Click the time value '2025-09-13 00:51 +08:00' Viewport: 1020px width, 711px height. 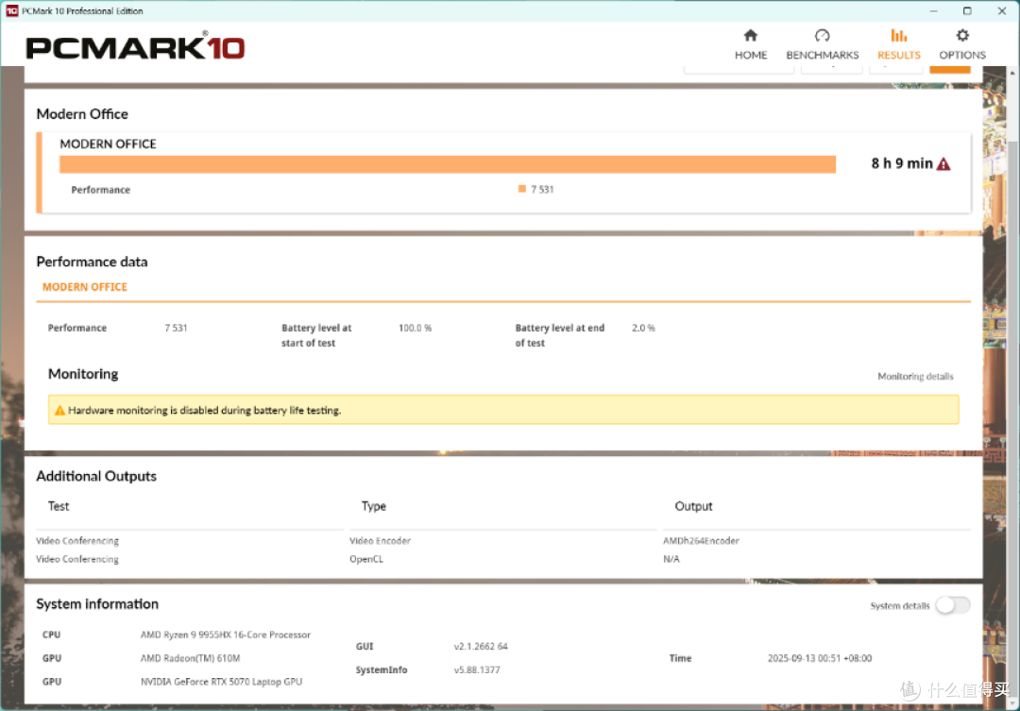820,658
